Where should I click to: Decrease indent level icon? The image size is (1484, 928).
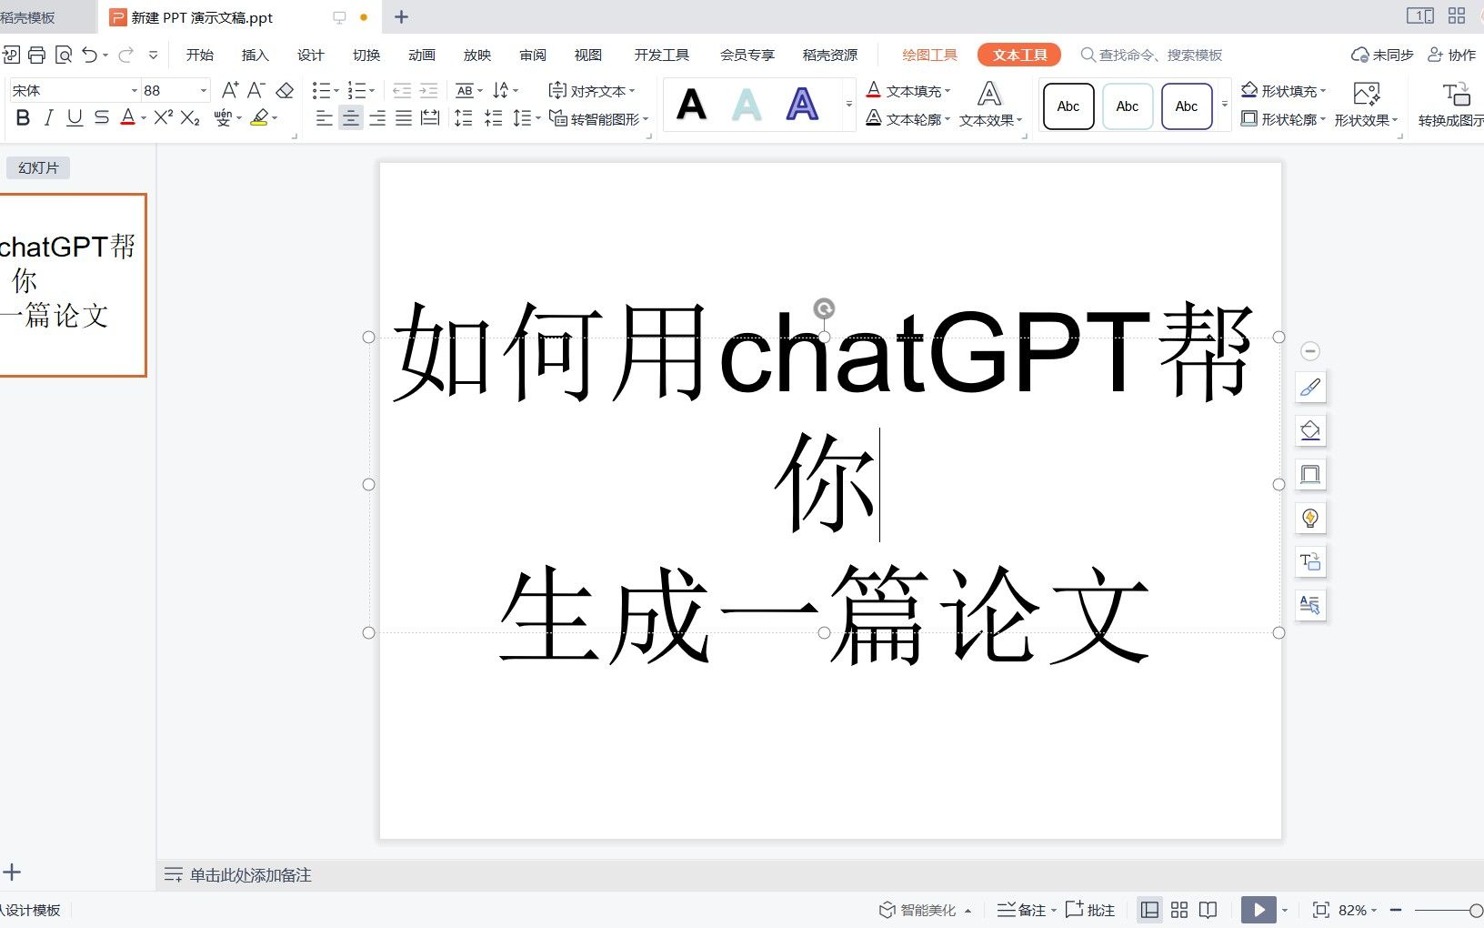point(402,90)
